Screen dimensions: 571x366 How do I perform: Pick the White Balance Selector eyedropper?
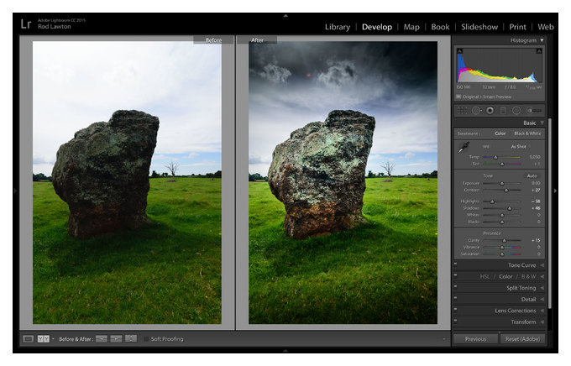464,148
